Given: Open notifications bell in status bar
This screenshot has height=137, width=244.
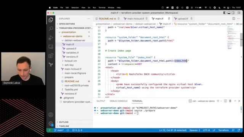Looking at the screenshot, I should coord(239,130).
